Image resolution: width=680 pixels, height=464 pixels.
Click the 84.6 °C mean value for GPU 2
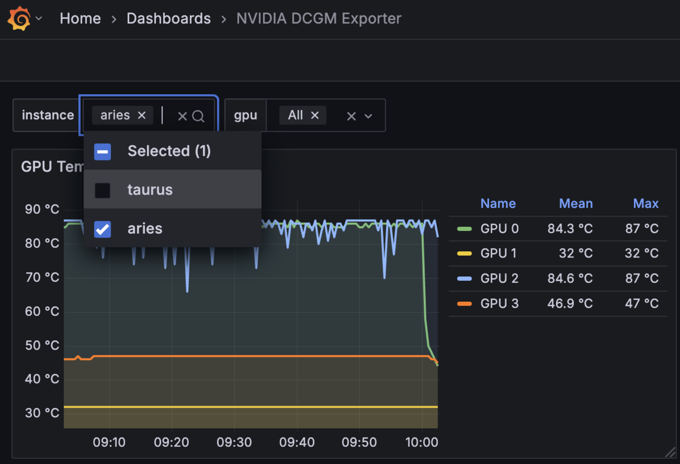coord(570,279)
